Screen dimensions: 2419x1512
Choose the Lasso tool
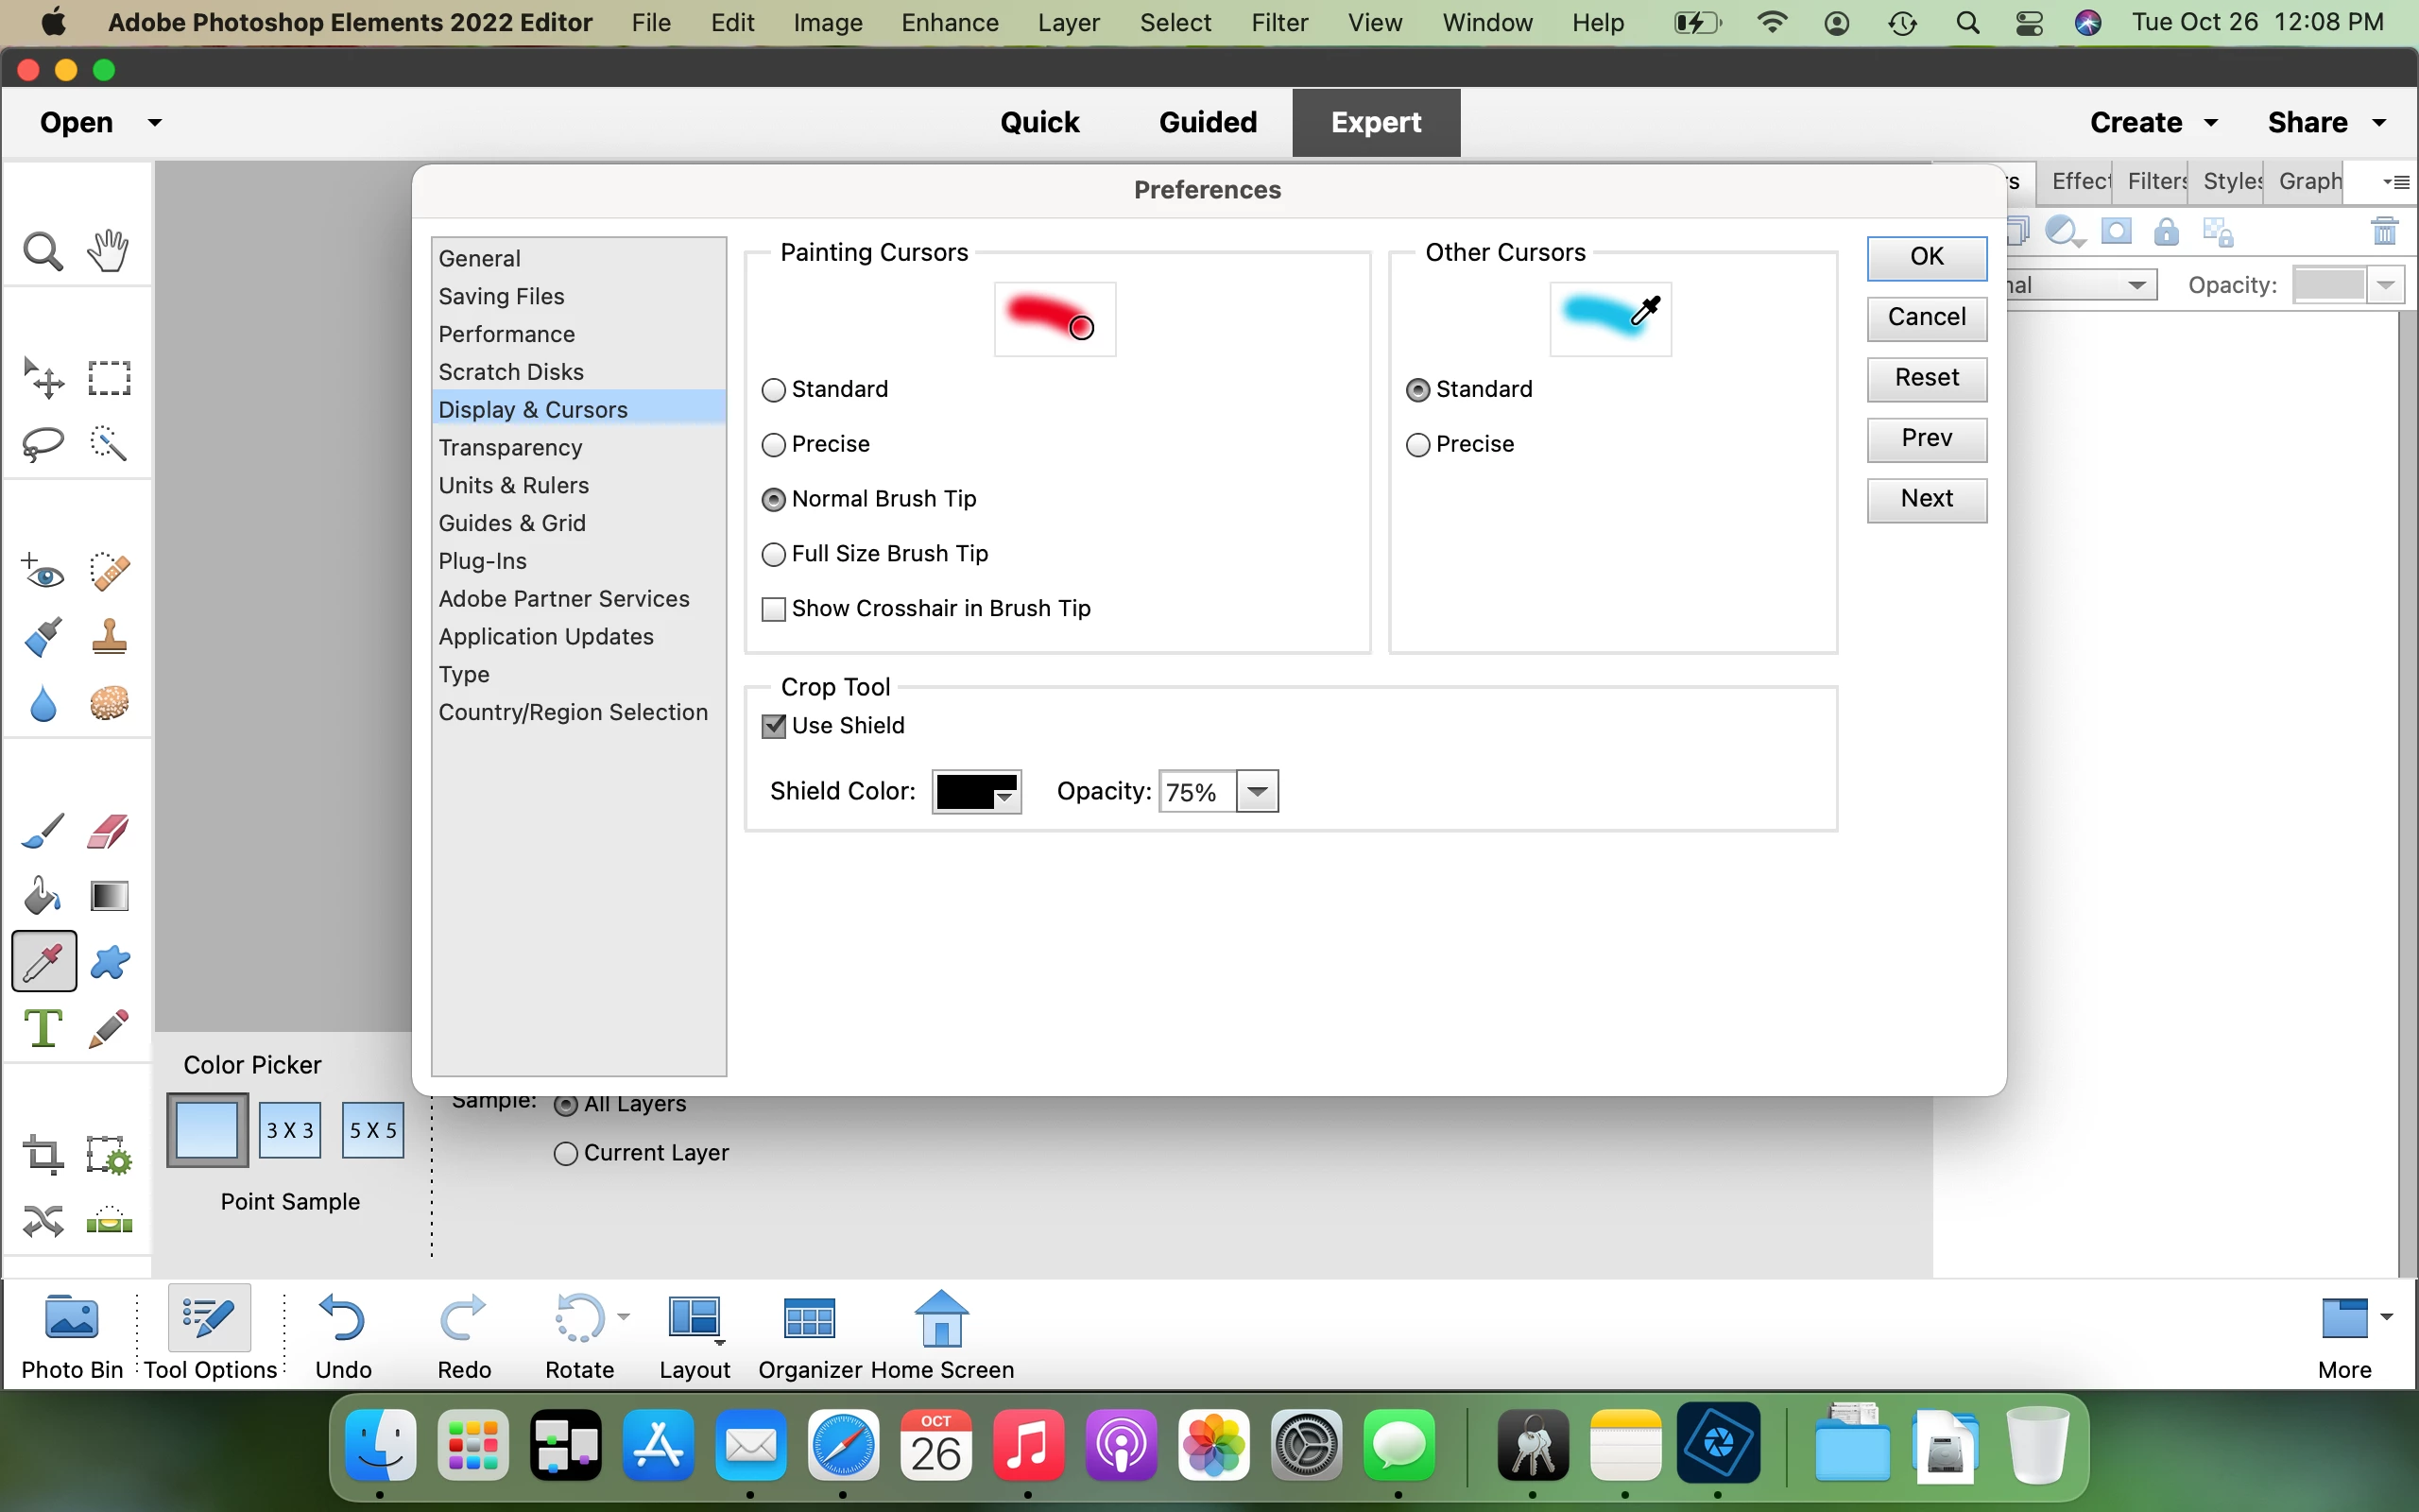click(42, 443)
